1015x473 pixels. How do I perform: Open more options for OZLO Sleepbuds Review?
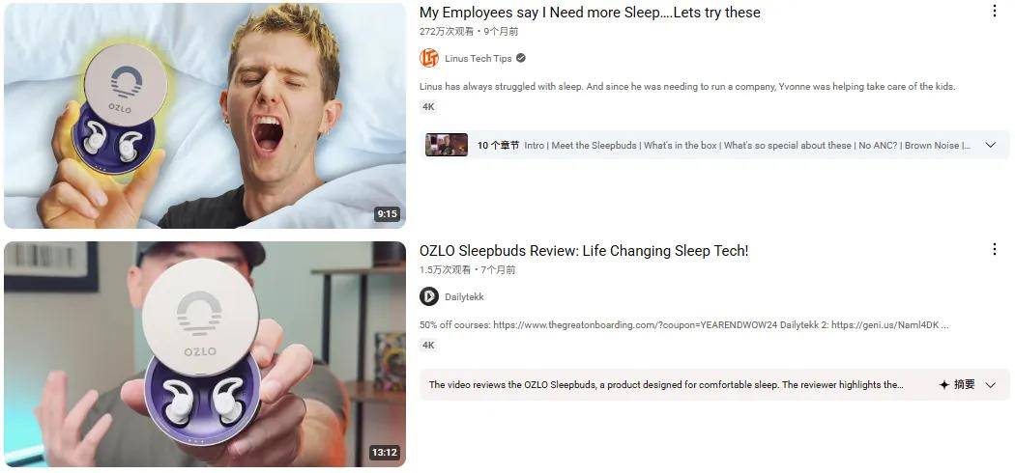(995, 249)
